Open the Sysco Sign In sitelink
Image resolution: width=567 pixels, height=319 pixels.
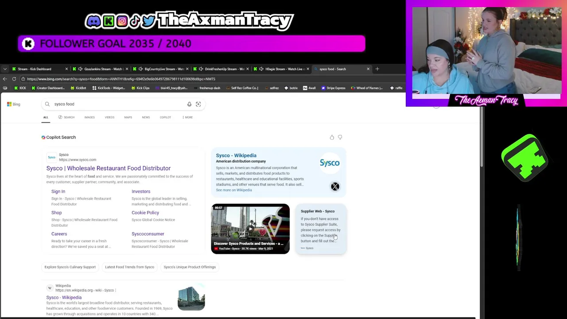(58, 191)
